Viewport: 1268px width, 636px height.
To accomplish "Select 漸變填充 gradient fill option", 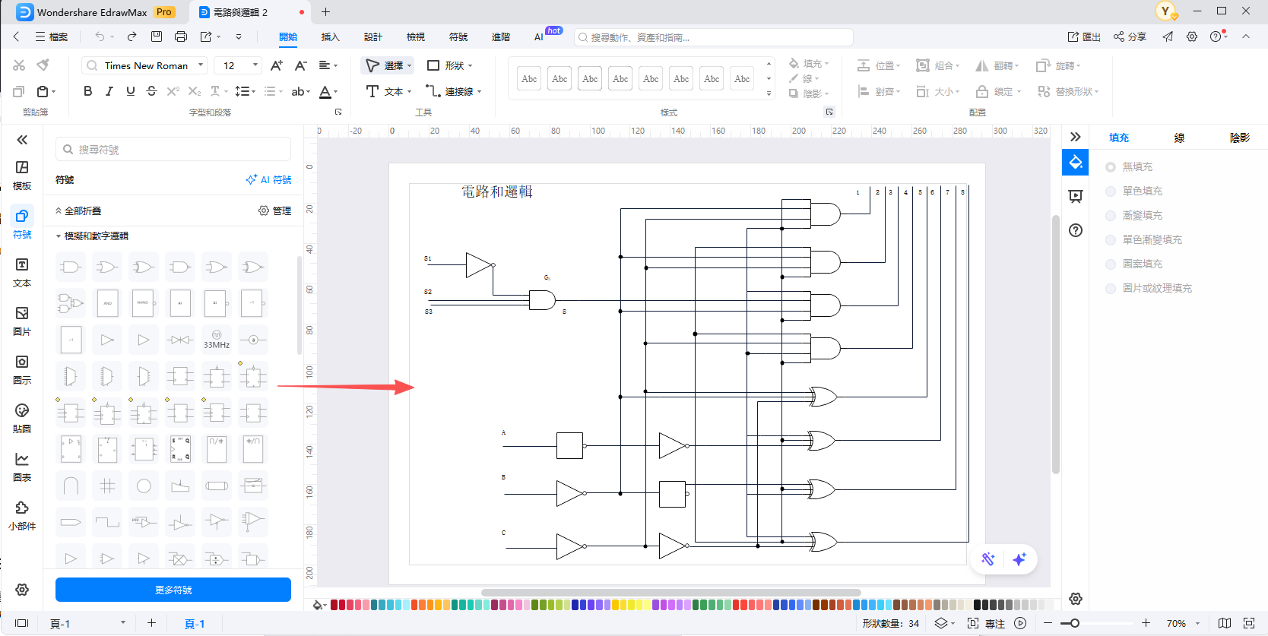I will click(x=1111, y=215).
